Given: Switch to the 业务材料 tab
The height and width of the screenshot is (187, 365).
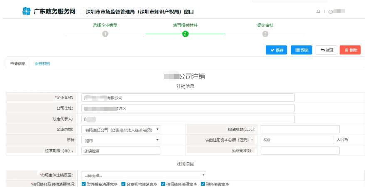Looking at the screenshot, I should [42, 64].
